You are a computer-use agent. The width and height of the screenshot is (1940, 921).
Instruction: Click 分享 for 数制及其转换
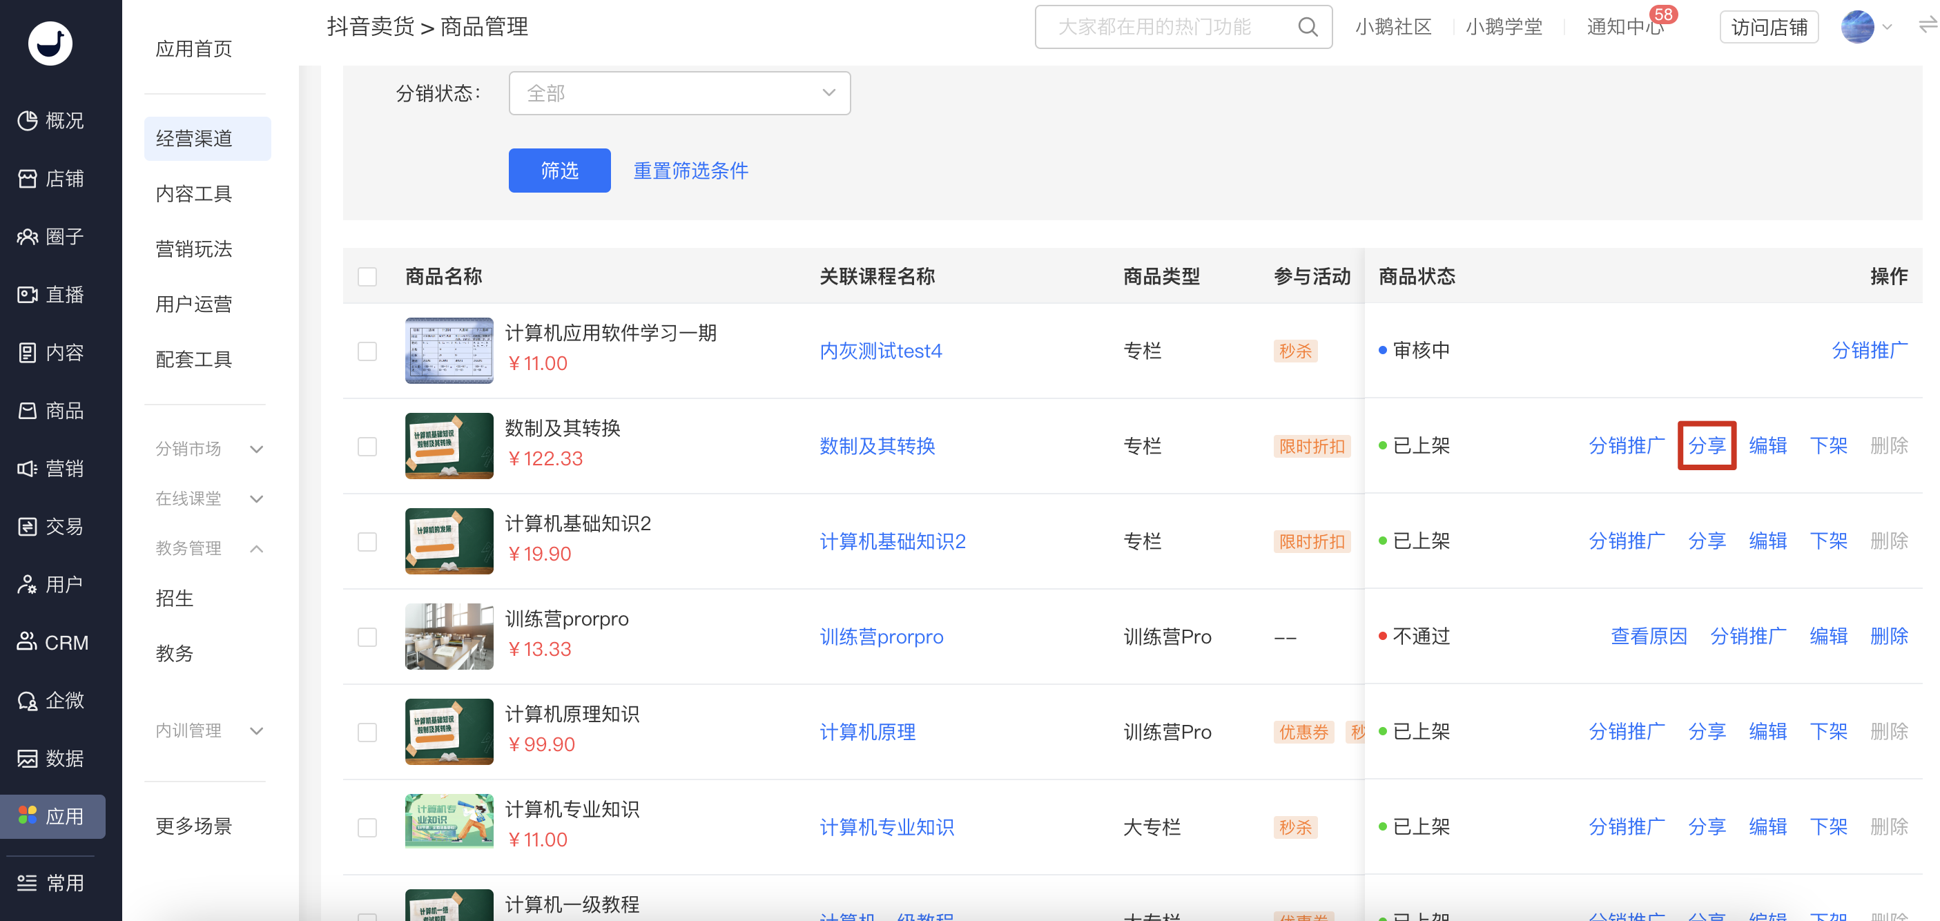click(x=1707, y=446)
